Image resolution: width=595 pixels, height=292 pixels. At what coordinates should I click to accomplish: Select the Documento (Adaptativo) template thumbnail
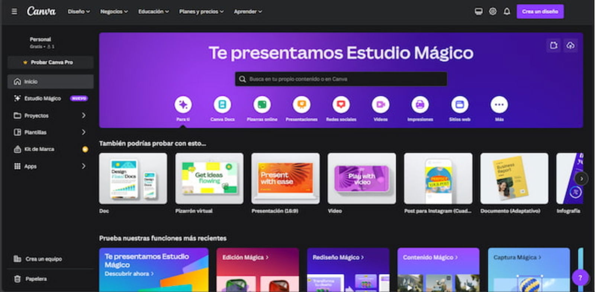point(514,179)
